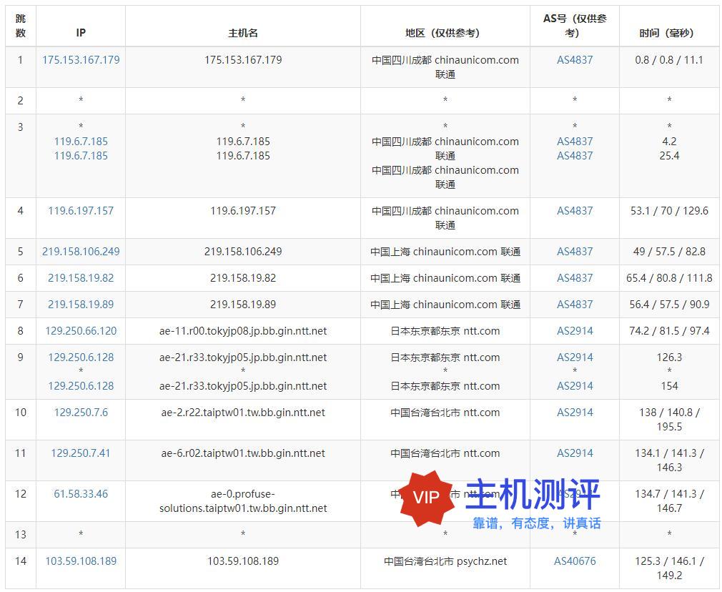
Task: Open the AS2914 link in hop 8 row
Action: [575, 331]
